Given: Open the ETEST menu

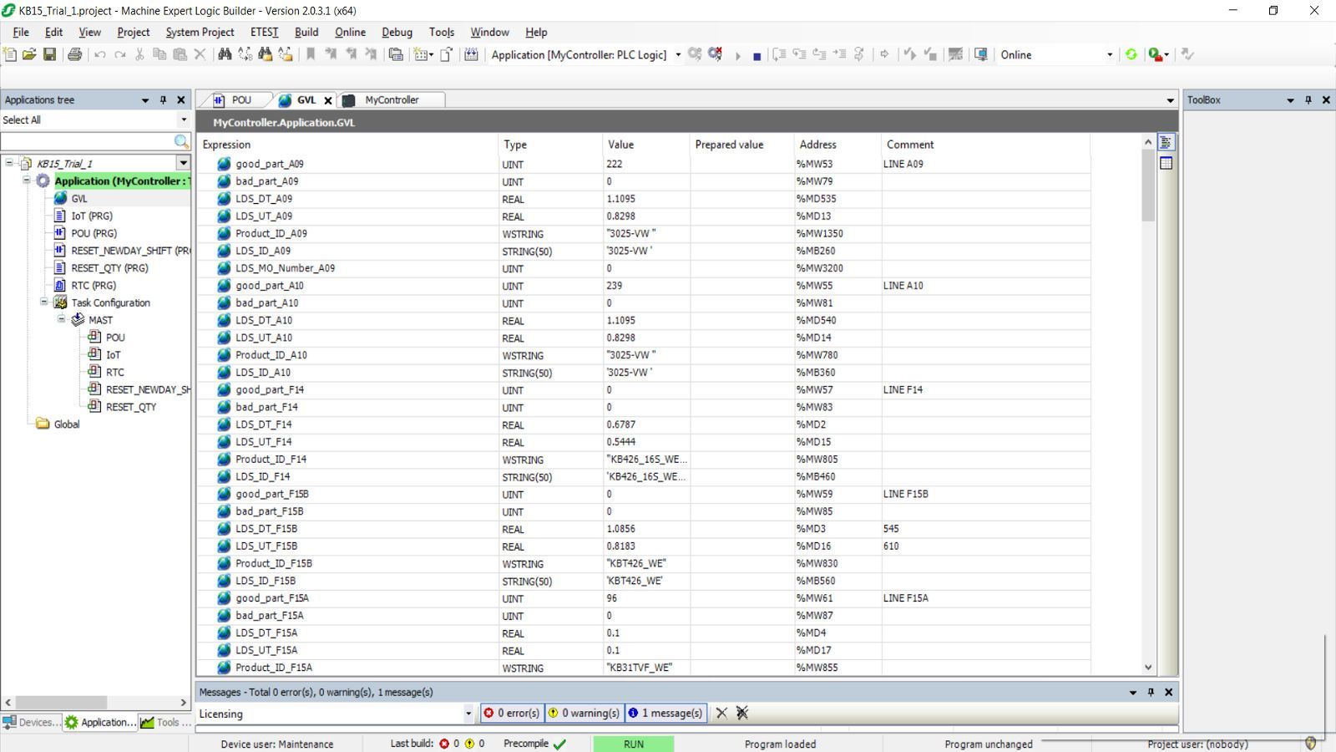Looking at the screenshot, I should click(264, 32).
